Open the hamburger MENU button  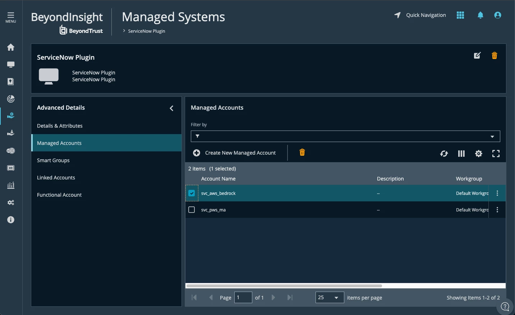click(x=11, y=17)
